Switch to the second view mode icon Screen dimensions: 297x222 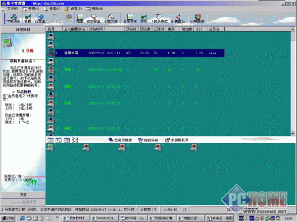pos(58,140)
